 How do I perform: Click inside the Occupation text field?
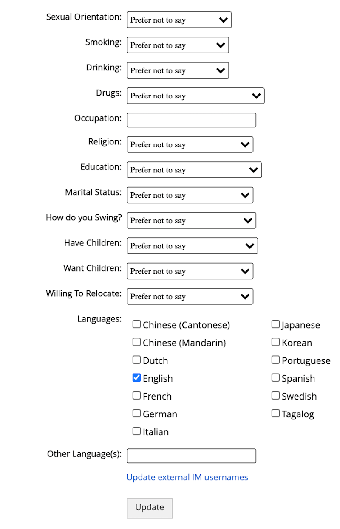(191, 120)
